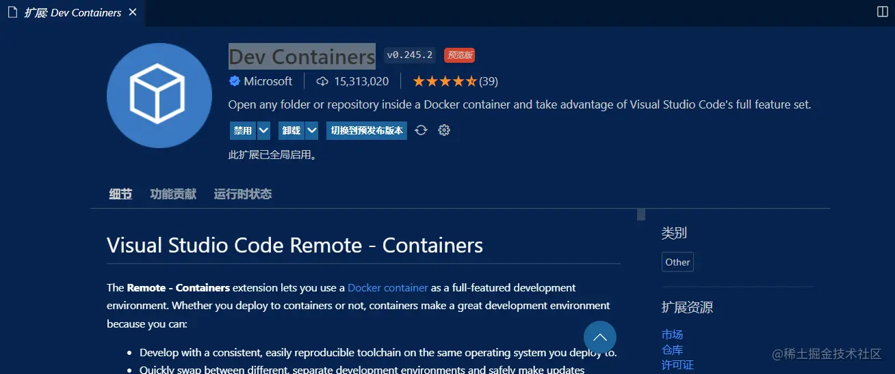Open the Docker container hyperlink
This screenshot has width=895, height=374.
[x=388, y=288]
